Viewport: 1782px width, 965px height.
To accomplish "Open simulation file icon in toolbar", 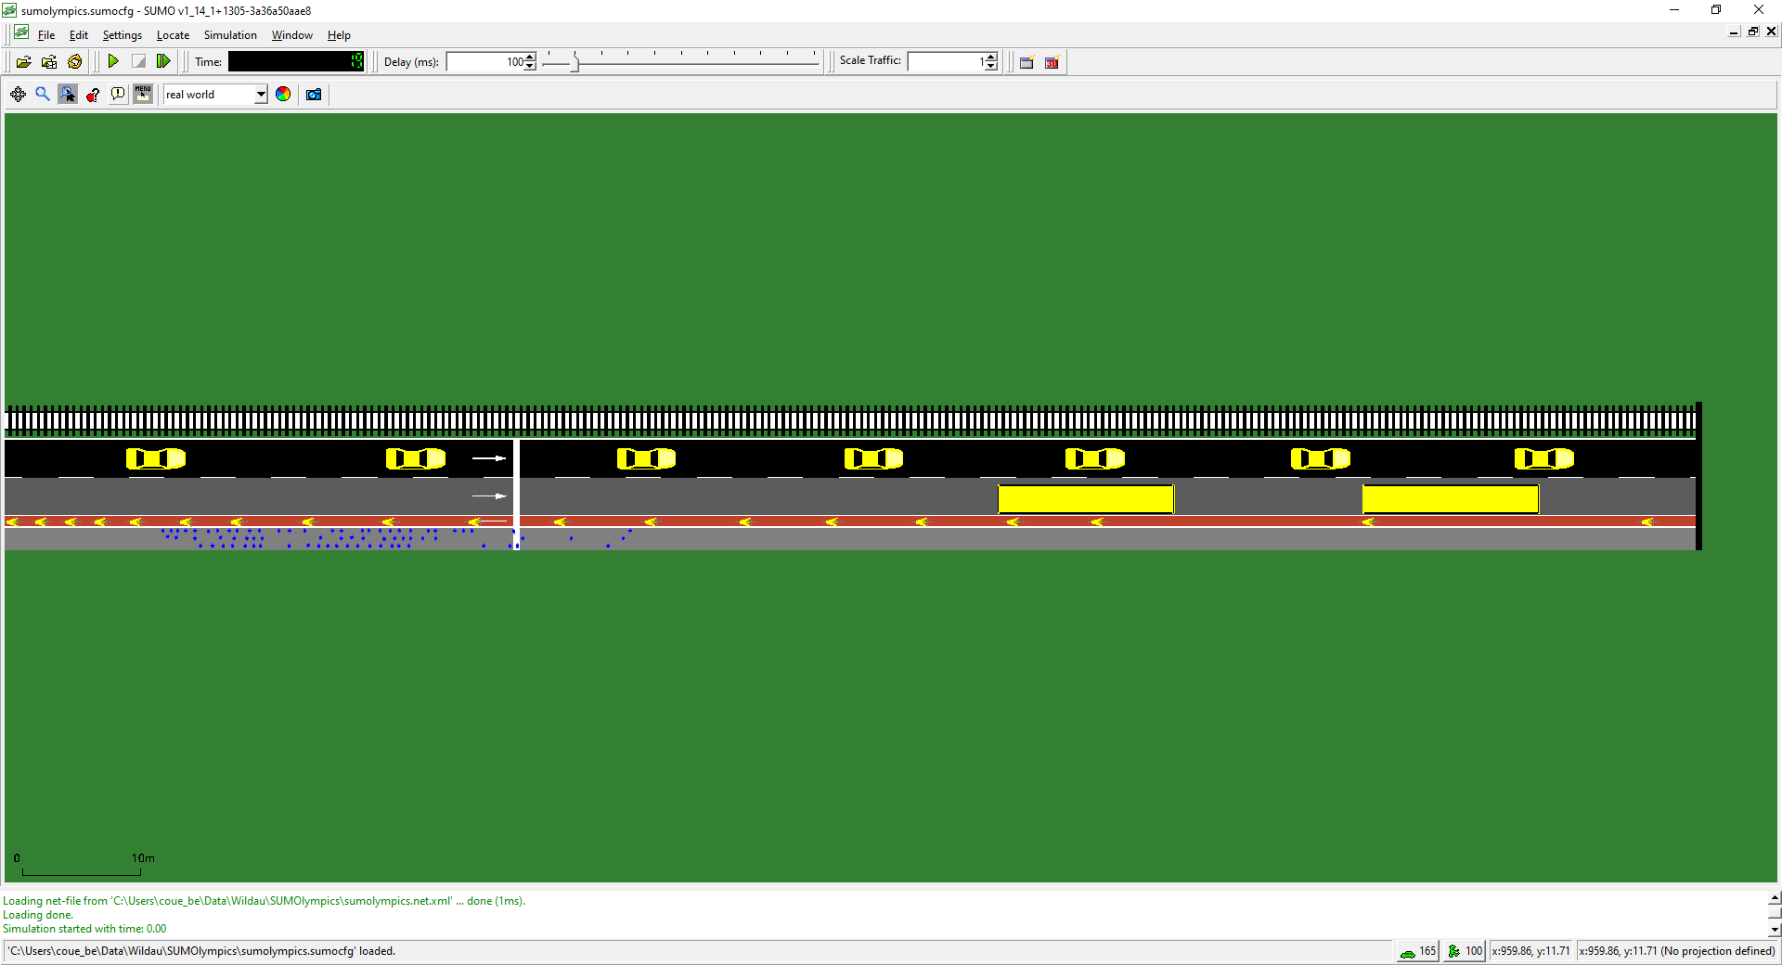I will tap(24, 62).
